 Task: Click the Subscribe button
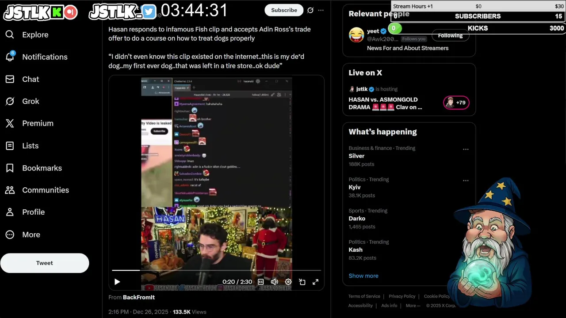[284, 10]
